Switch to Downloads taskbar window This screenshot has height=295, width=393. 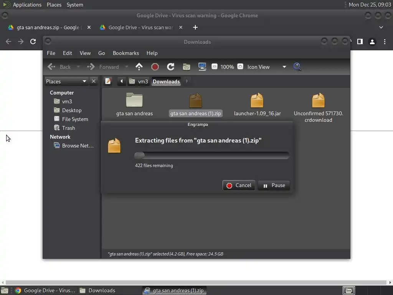(x=97, y=290)
